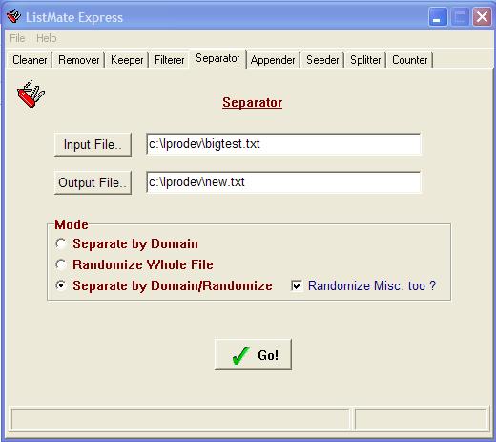The width and height of the screenshot is (496, 442).
Task: Open the Keeper tab
Action: [127, 60]
